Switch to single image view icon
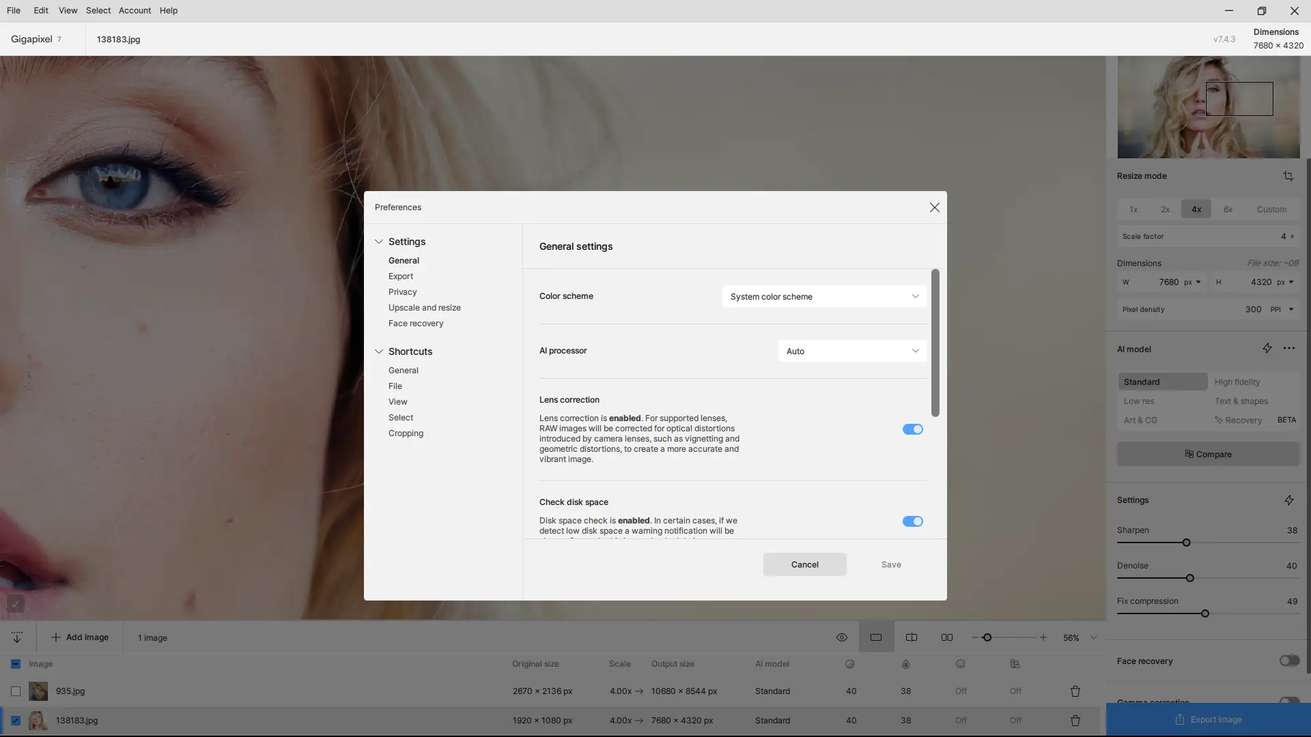The width and height of the screenshot is (1311, 737). [876, 637]
